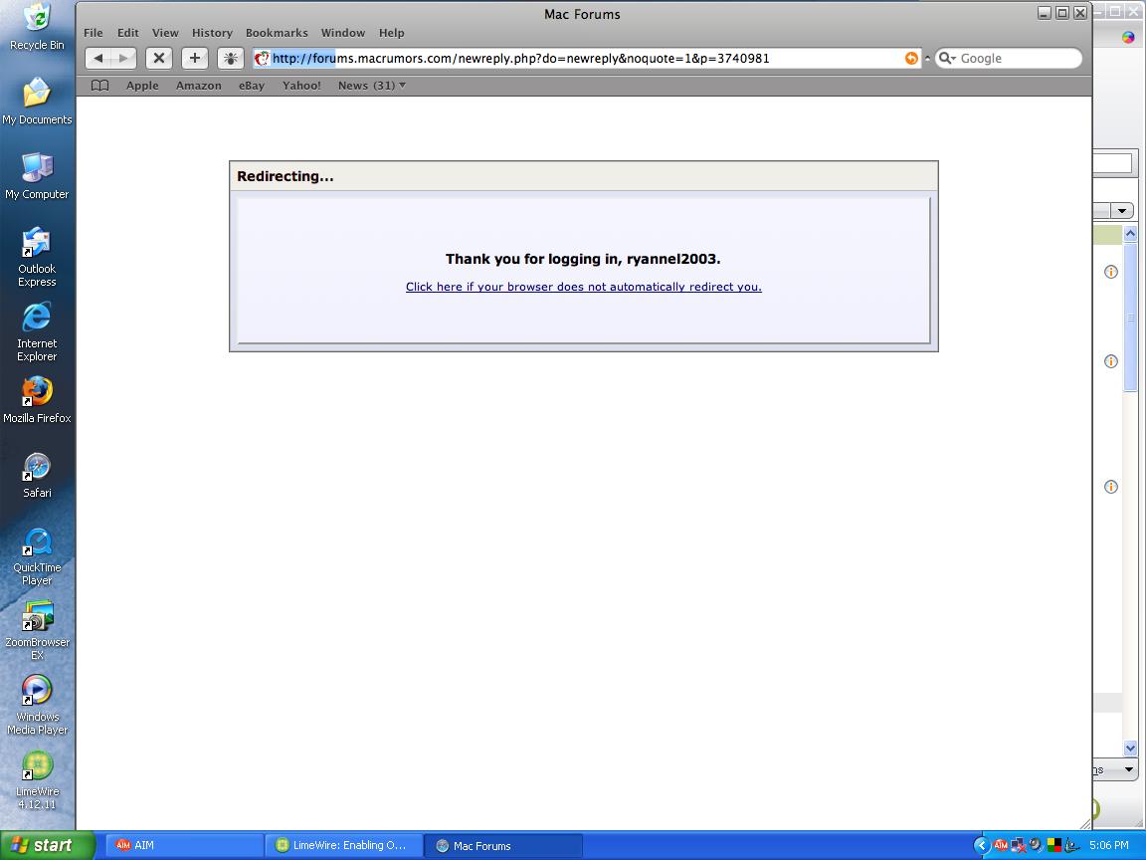This screenshot has height=860, width=1146.
Task: Click the redirect link in forum message
Action: [584, 287]
